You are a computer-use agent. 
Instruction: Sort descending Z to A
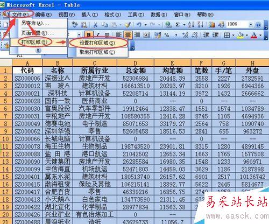click(200, 24)
